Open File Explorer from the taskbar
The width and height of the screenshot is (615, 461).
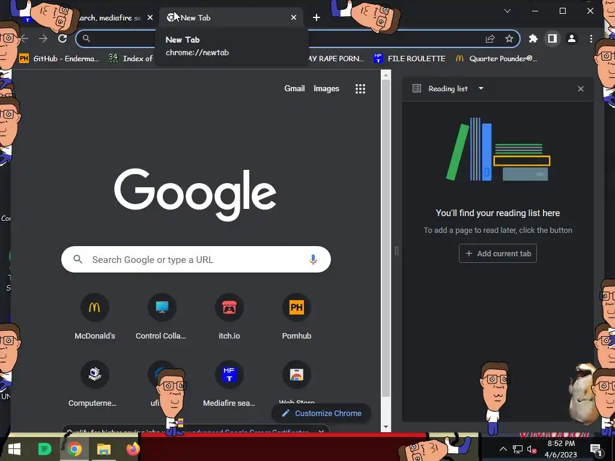(x=104, y=449)
